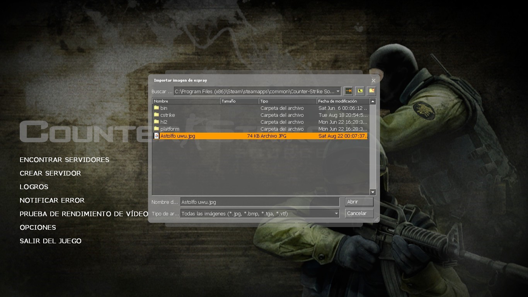Click the Abrir button
Image resolution: width=528 pixels, height=297 pixels.
[x=359, y=202]
